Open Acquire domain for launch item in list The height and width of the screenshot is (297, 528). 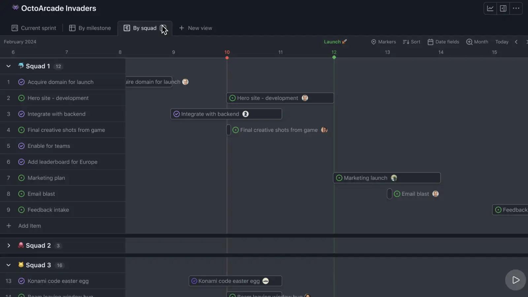click(x=60, y=82)
